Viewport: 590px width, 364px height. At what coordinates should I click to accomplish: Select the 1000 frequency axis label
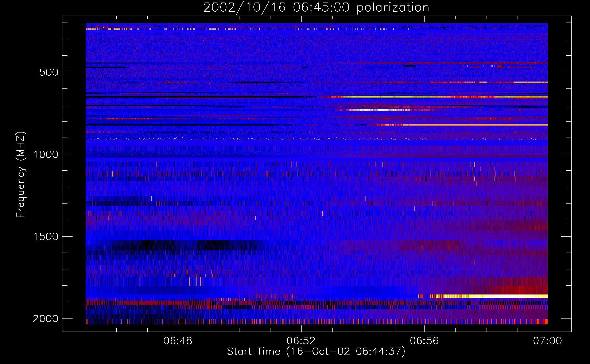click(46, 154)
